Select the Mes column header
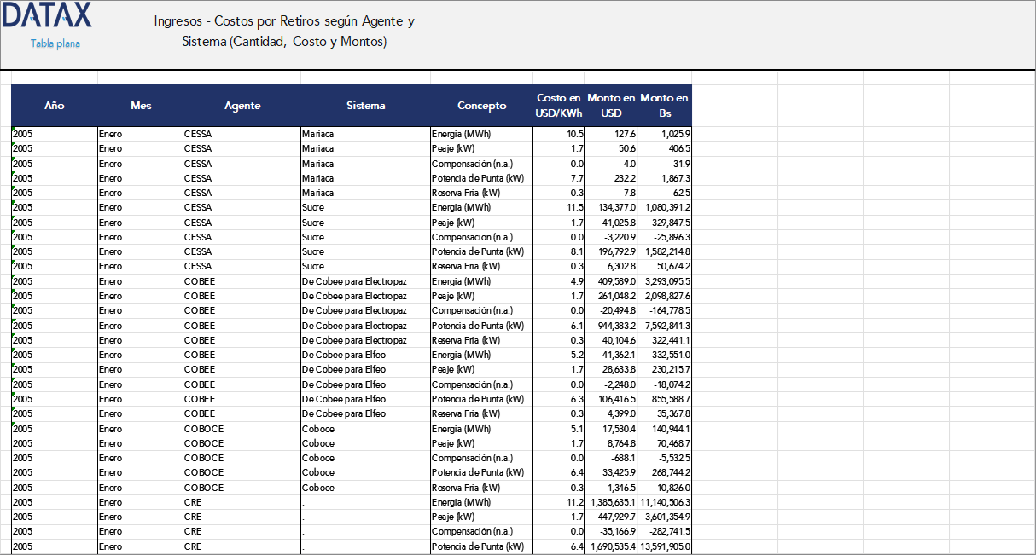Image resolution: width=1036 pixels, height=555 pixels. coord(141,106)
